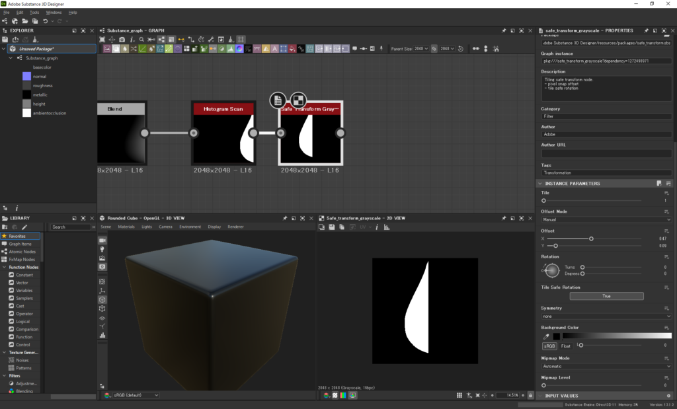
Task: Add a Curve node from the graph toolbar
Action: coord(142,49)
